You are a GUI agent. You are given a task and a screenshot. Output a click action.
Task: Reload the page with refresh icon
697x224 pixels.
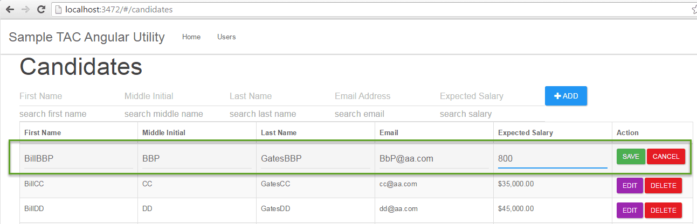pyautogui.click(x=41, y=10)
